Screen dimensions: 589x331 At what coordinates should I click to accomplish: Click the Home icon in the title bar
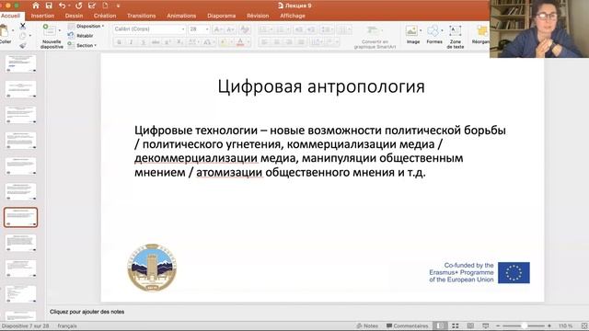point(36,6)
